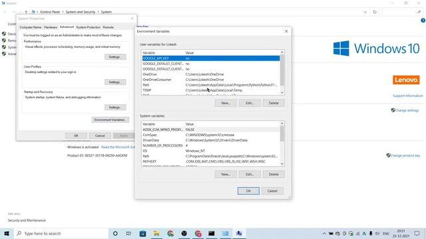Open the System Protection tab
The width and height of the screenshot is (426, 239).
point(88,27)
